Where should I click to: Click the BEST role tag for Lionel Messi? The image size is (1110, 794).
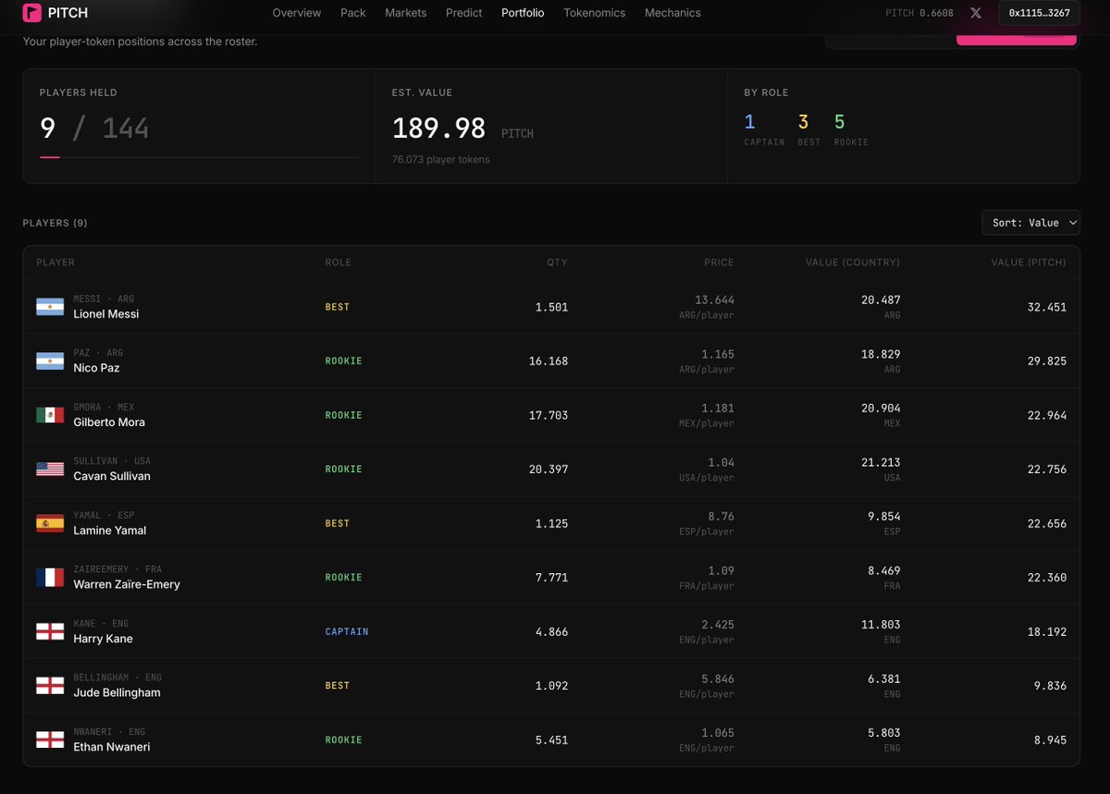(338, 307)
